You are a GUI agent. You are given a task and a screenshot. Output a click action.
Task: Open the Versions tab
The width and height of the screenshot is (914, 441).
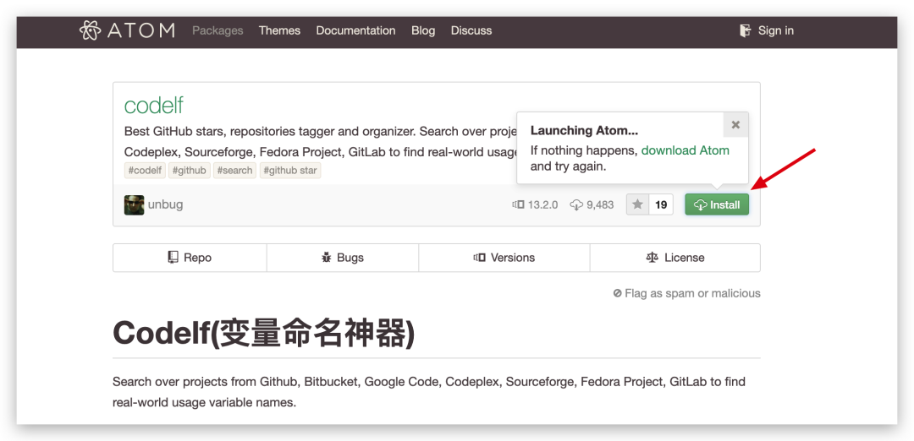(x=504, y=258)
